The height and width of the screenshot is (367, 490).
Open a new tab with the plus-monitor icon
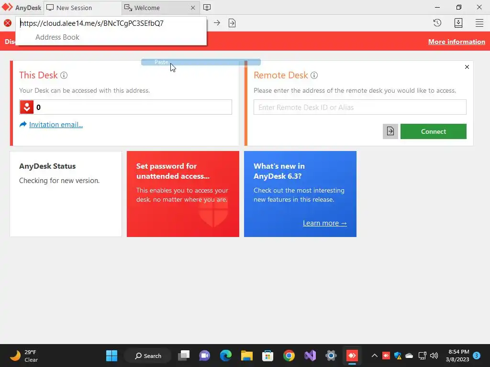(x=207, y=8)
